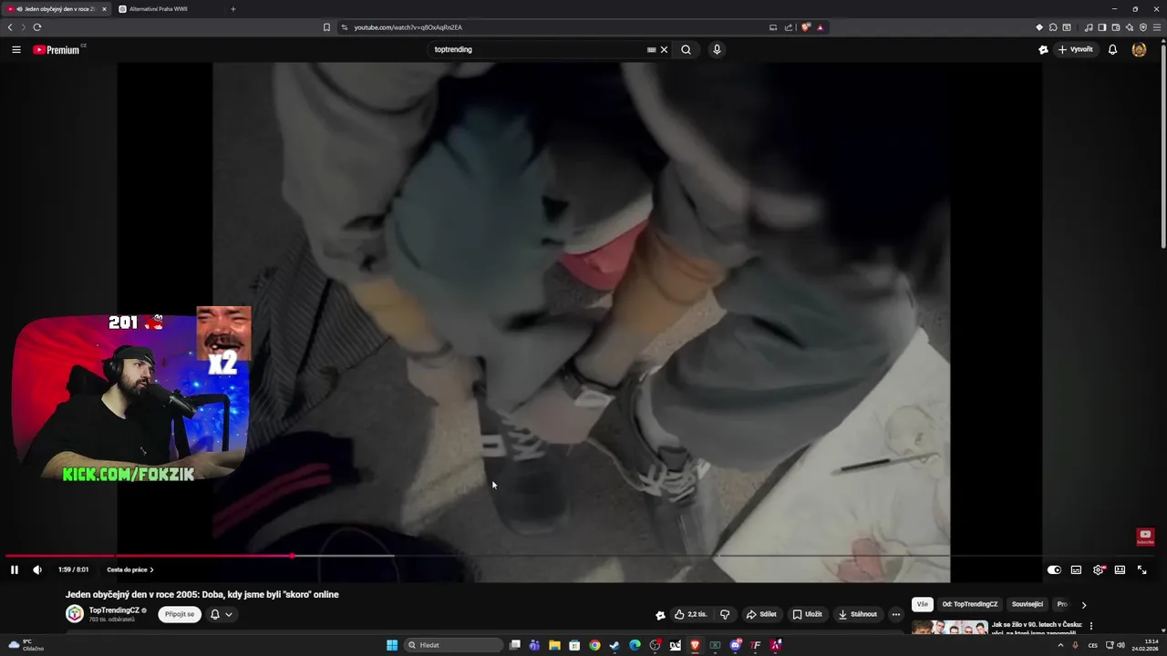The width and height of the screenshot is (1167, 656).
Task: Open Windows Start menu
Action: coord(392,645)
